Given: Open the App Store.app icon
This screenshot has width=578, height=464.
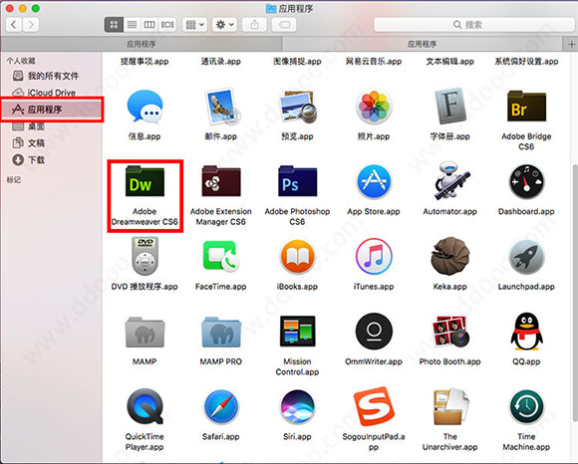Looking at the screenshot, I should tap(374, 182).
